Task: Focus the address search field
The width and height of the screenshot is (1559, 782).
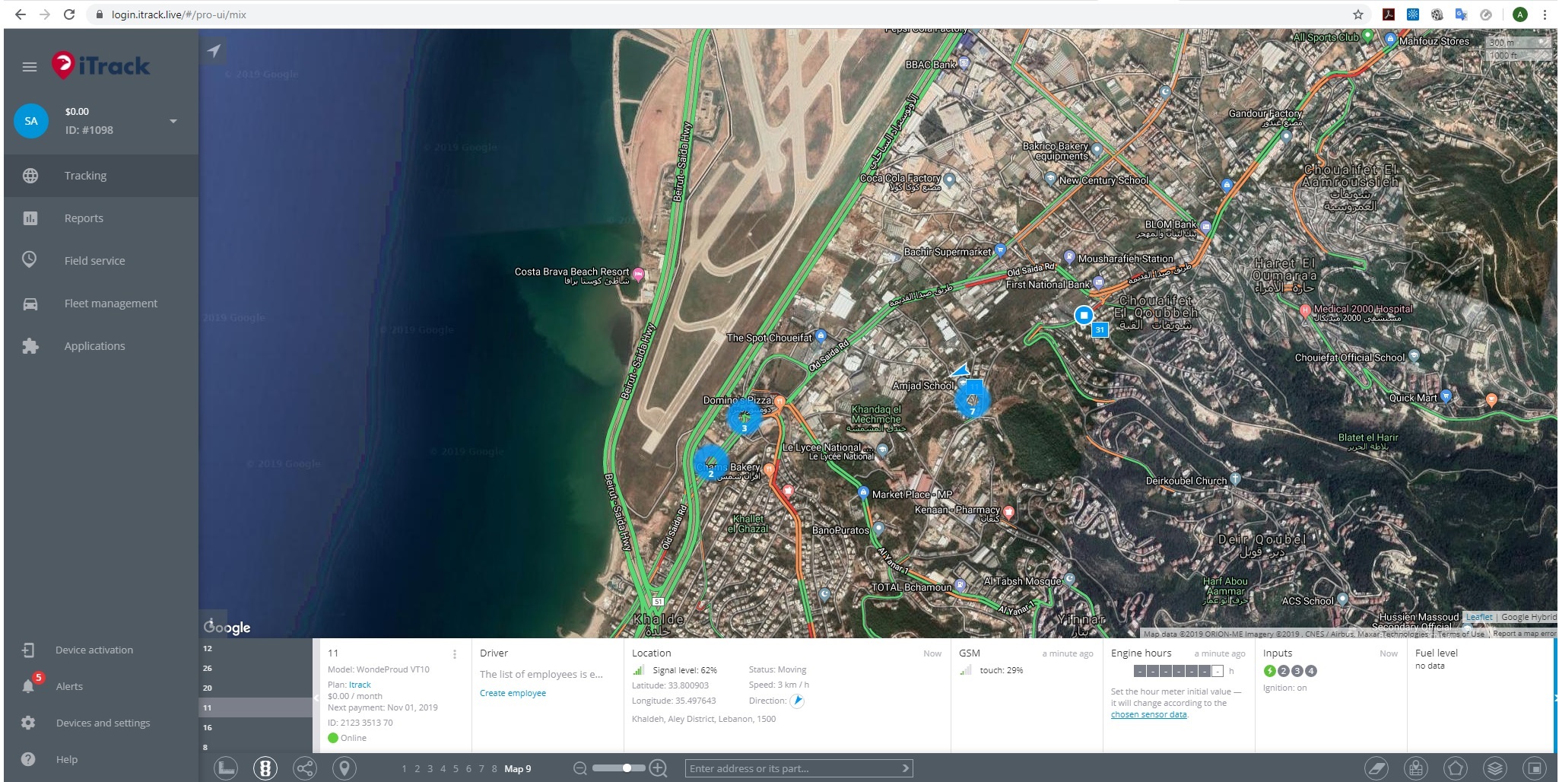Action: click(x=791, y=768)
